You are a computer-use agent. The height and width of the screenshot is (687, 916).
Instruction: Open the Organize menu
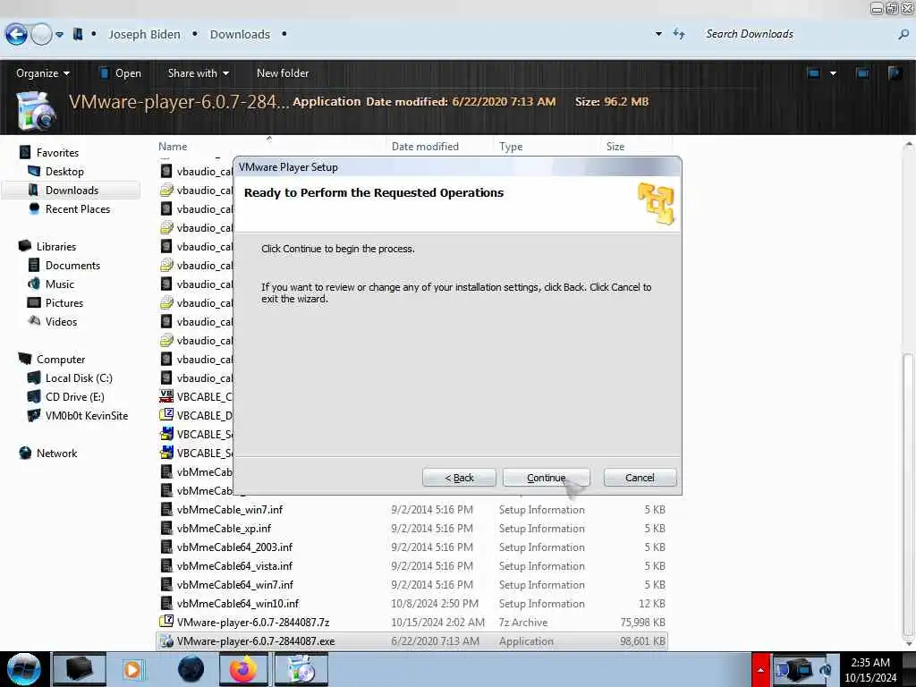[x=43, y=73]
